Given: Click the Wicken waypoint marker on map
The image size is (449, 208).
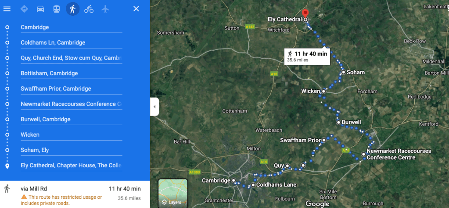Looking at the screenshot, I should [323, 92].
